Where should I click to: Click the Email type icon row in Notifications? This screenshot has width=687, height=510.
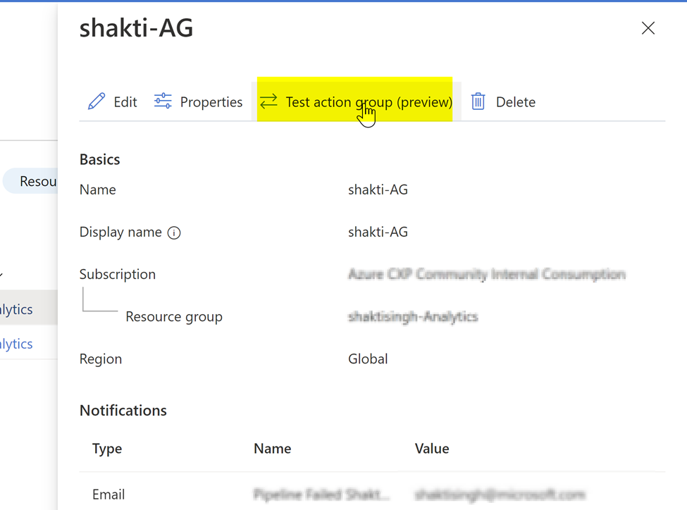coord(109,494)
